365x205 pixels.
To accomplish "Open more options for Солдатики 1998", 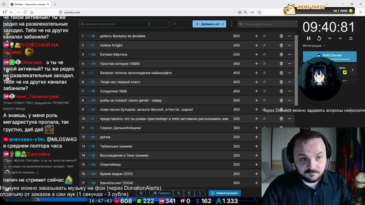I will [289, 91].
